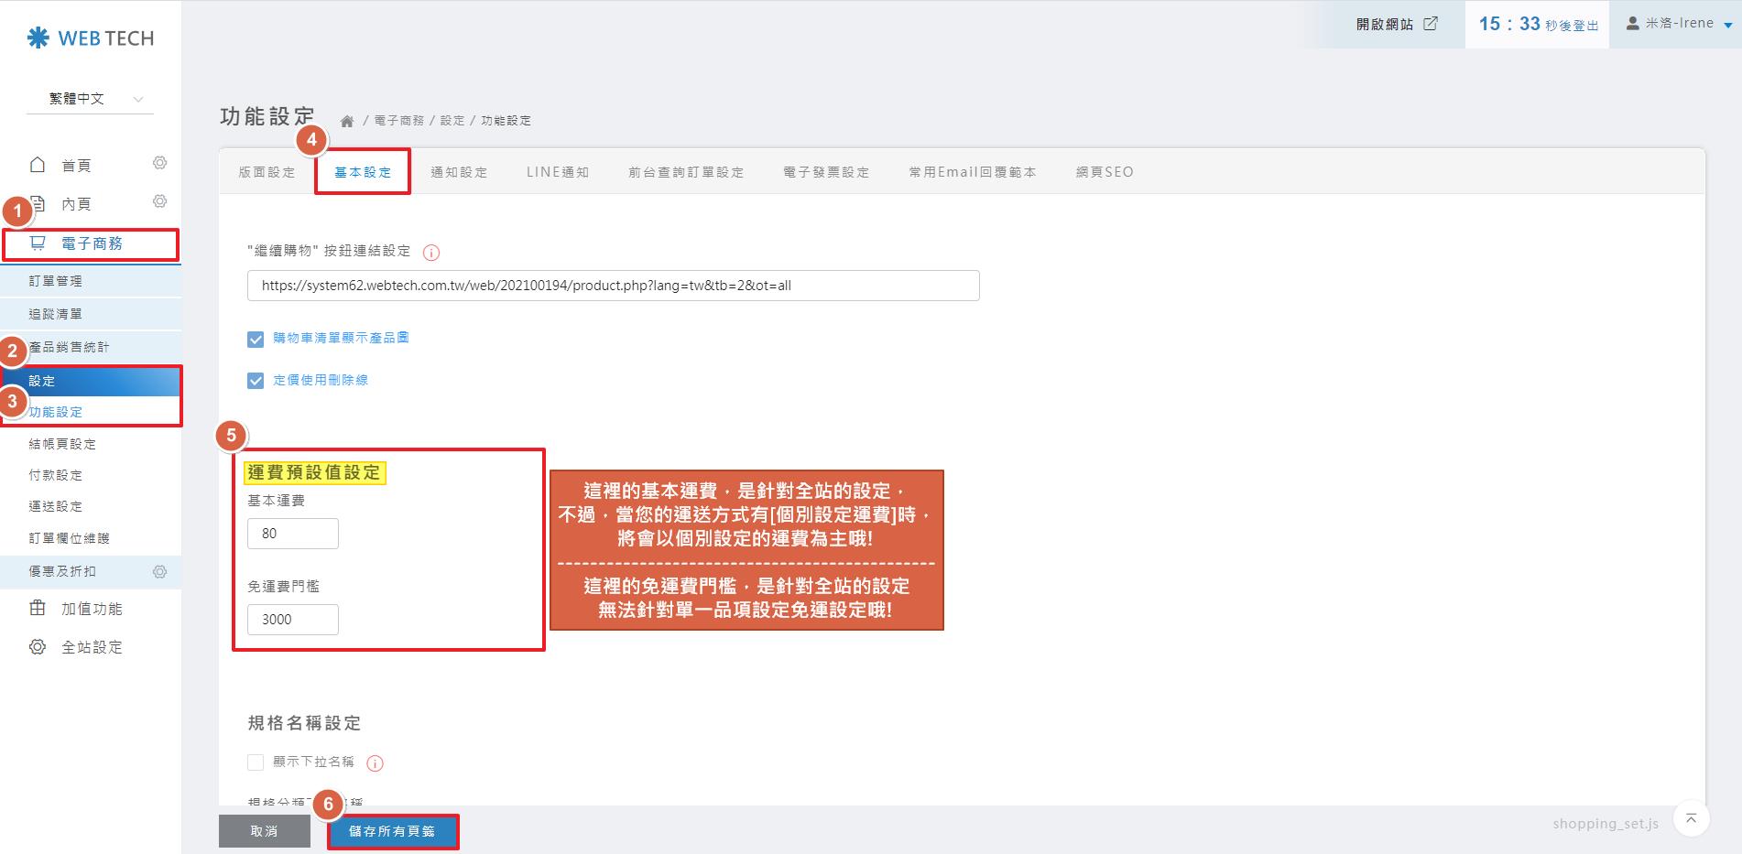The height and width of the screenshot is (854, 1742).
Task: Open the 繁體中文 language dropdown
Action: [90, 99]
